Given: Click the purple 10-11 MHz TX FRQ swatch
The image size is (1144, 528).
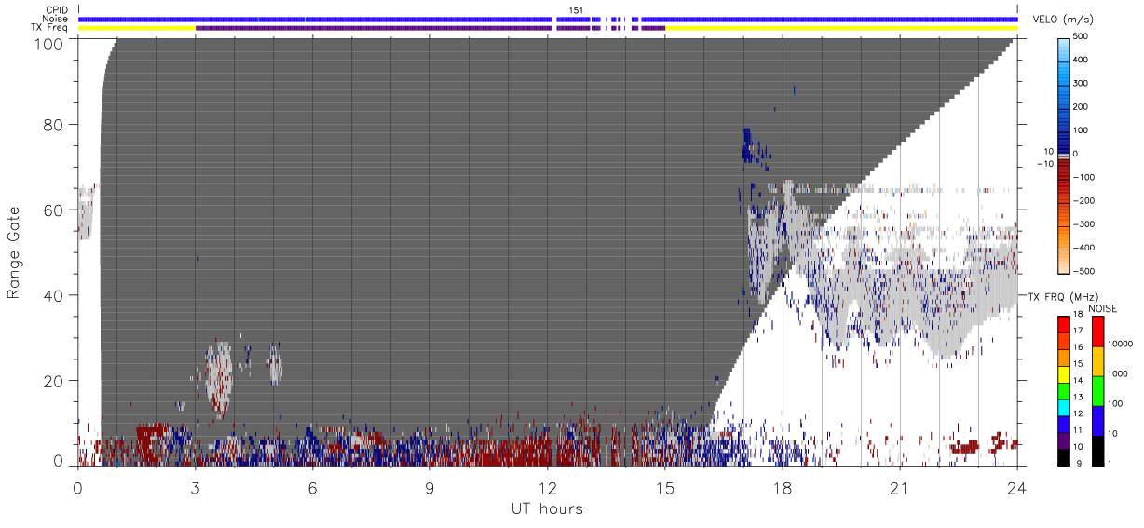Looking at the screenshot, I should (1063, 440).
